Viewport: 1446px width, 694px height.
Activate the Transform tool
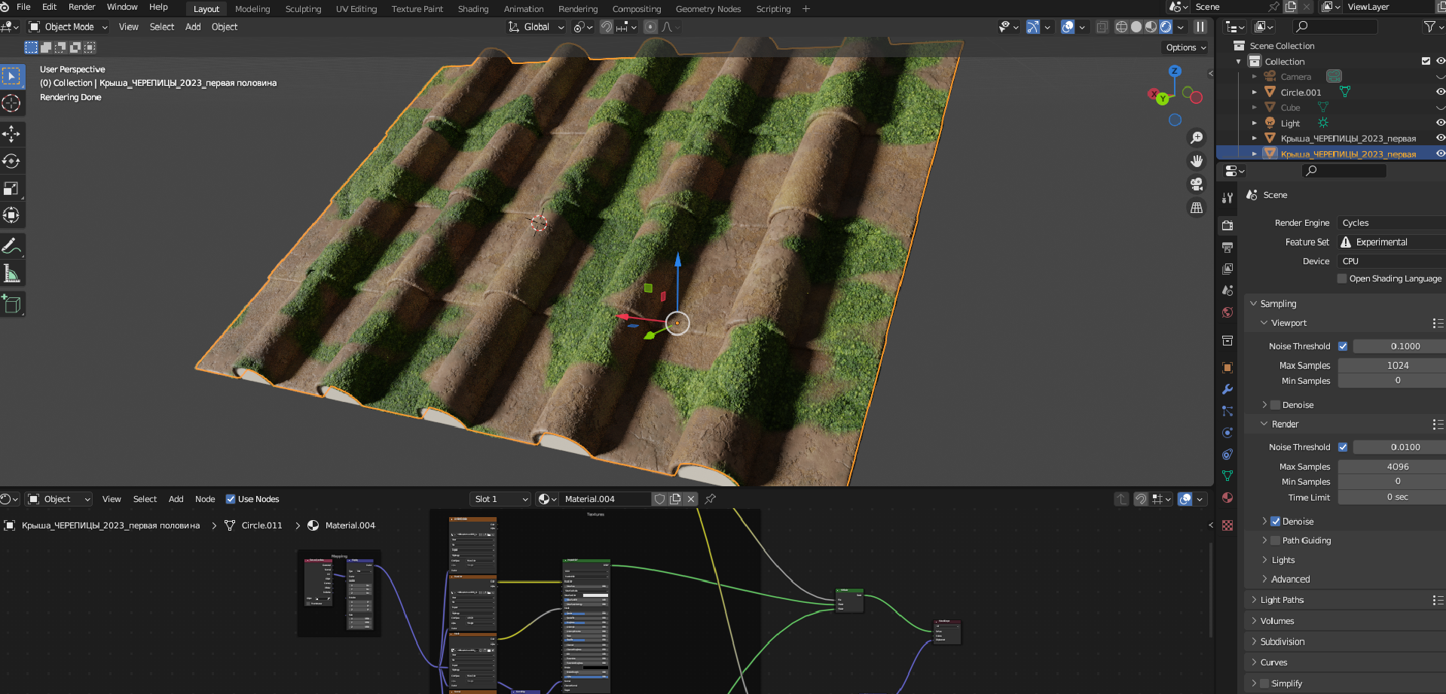(x=11, y=215)
